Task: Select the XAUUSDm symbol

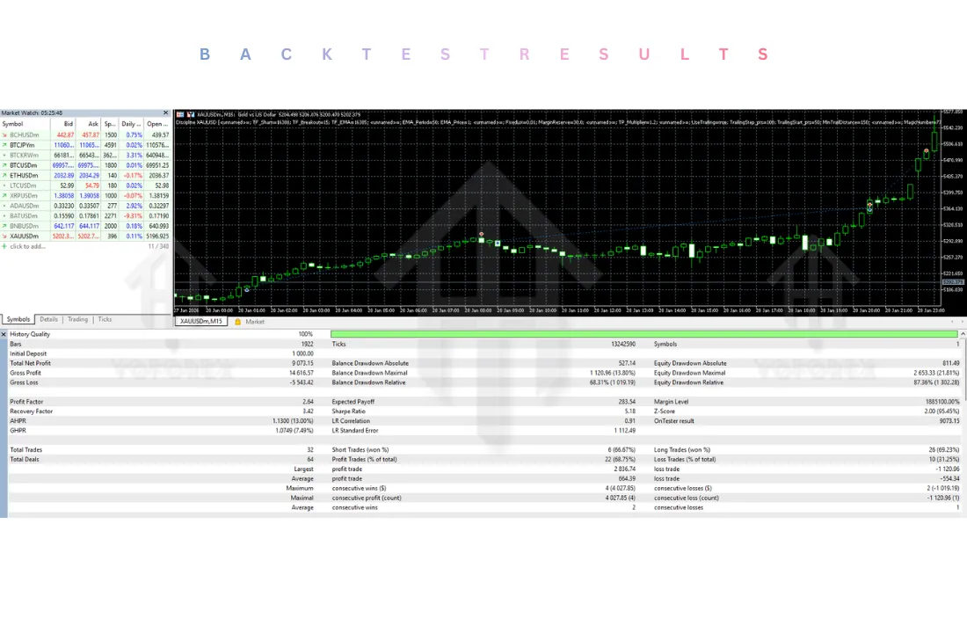Action: click(24, 236)
